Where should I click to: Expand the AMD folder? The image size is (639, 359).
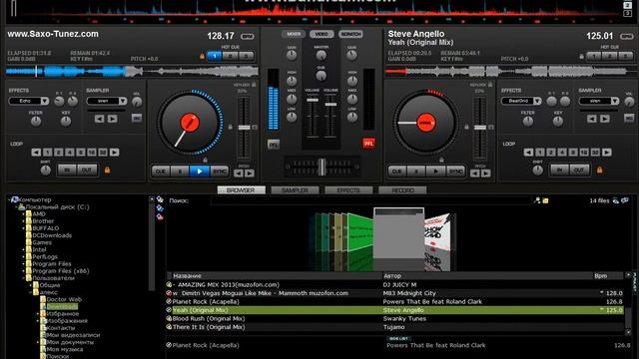click(23, 214)
